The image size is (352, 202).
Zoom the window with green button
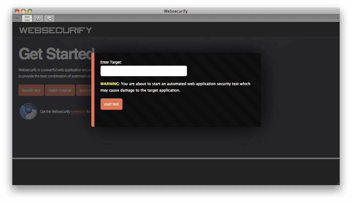click(x=30, y=11)
